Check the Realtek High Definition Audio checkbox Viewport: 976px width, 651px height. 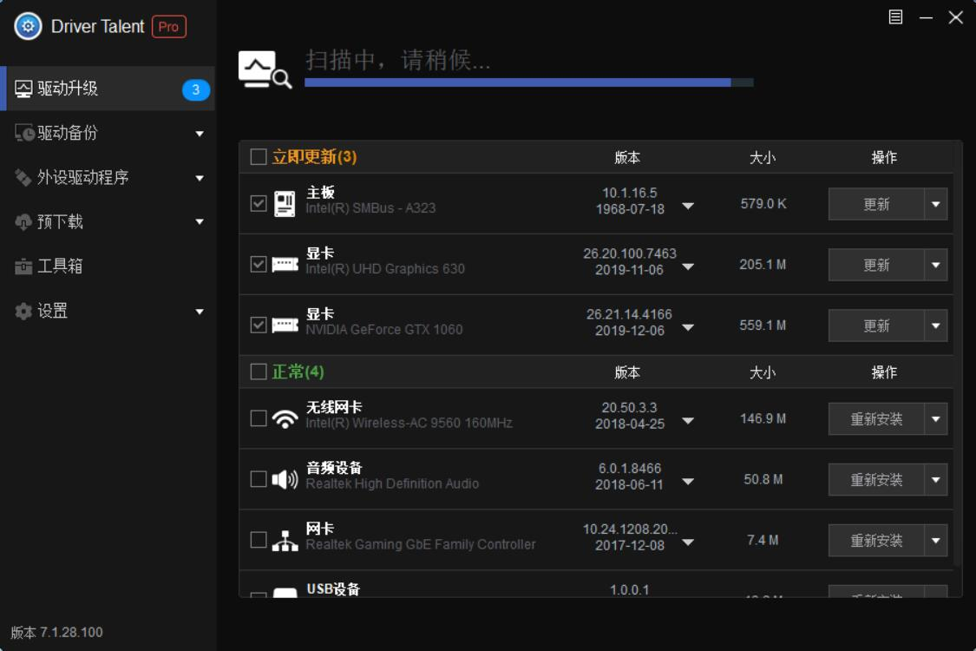(x=259, y=479)
